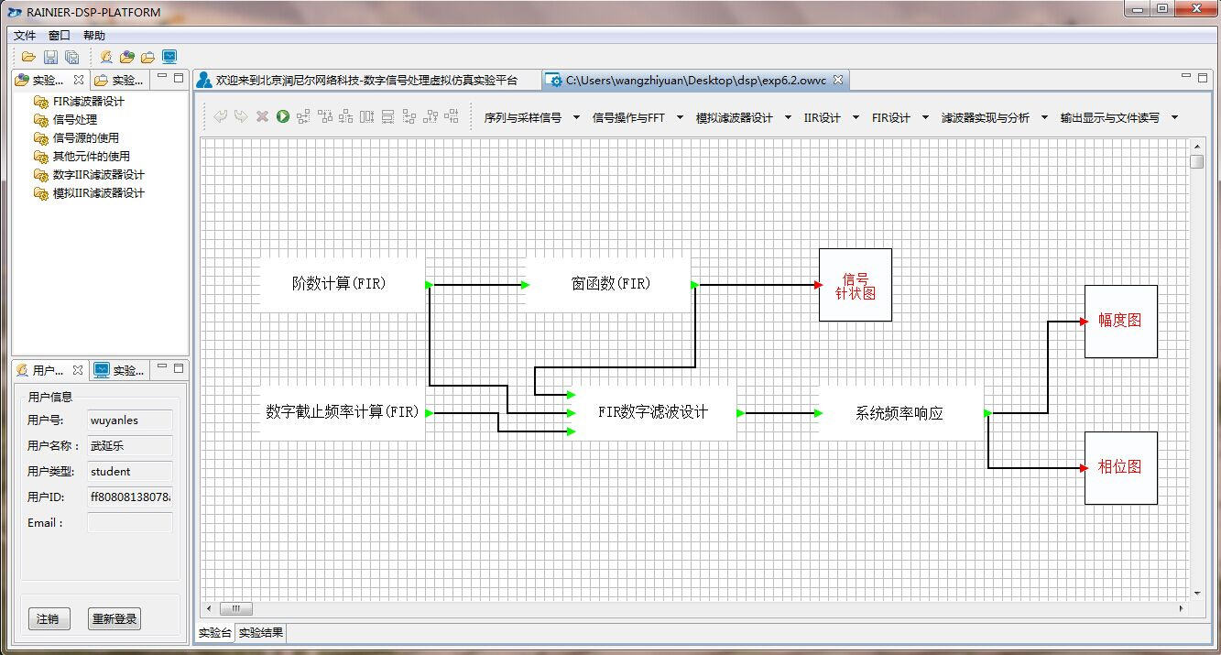Open the 滤波器实现与分析 dropdown

(1044, 117)
